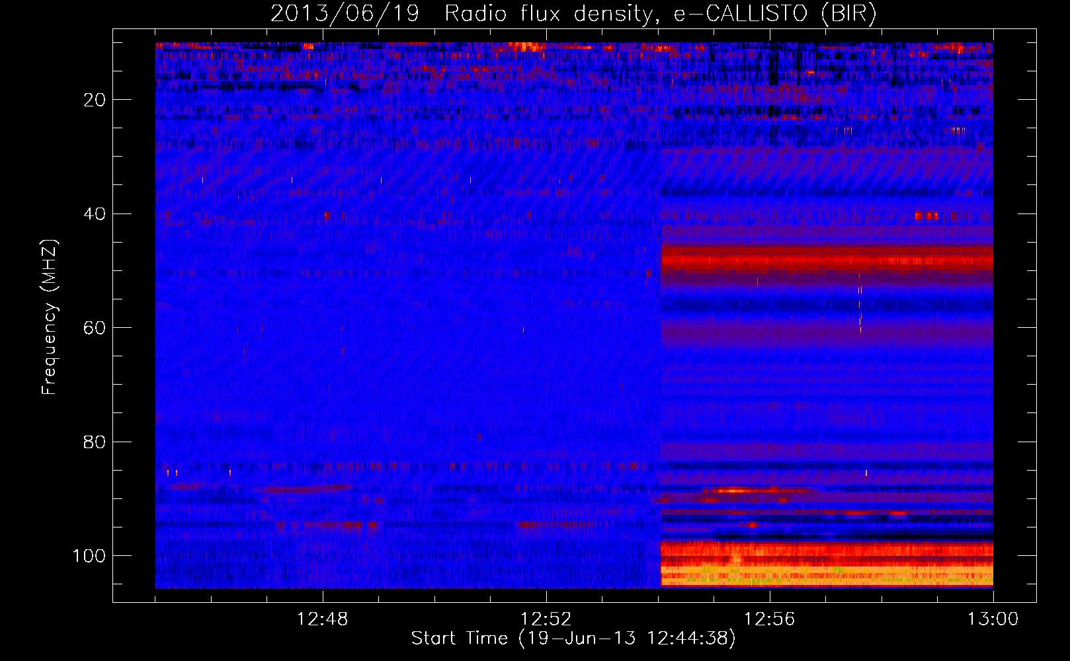Click the 40 frequency tick label

point(95,214)
